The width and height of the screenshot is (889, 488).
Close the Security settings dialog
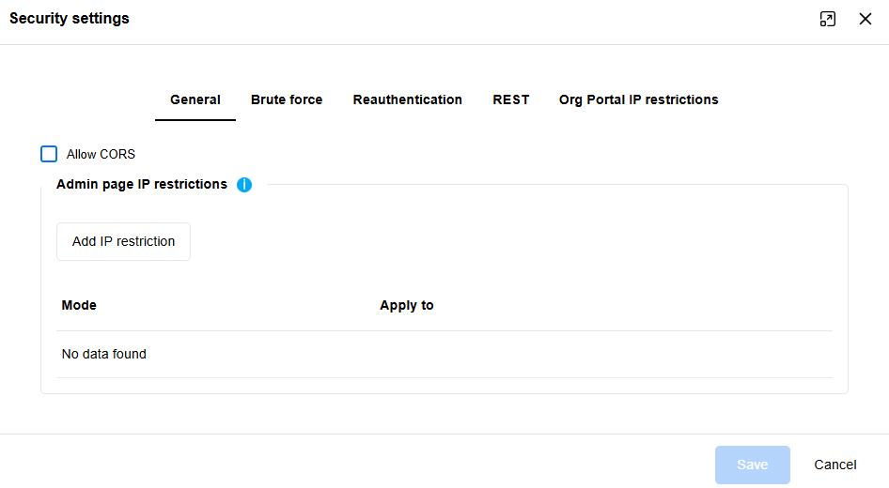[x=866, y=19]
